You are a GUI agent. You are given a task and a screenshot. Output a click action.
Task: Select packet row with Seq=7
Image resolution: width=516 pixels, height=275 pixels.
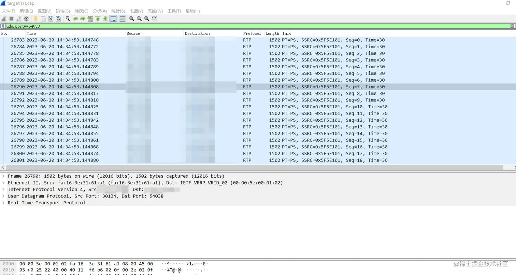(x=258, y=87)
